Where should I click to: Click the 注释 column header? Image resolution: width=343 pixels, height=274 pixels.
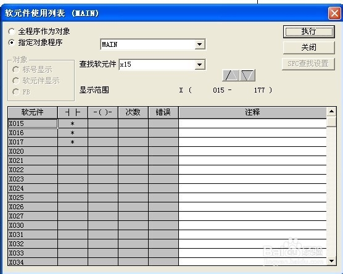point(253,112)
